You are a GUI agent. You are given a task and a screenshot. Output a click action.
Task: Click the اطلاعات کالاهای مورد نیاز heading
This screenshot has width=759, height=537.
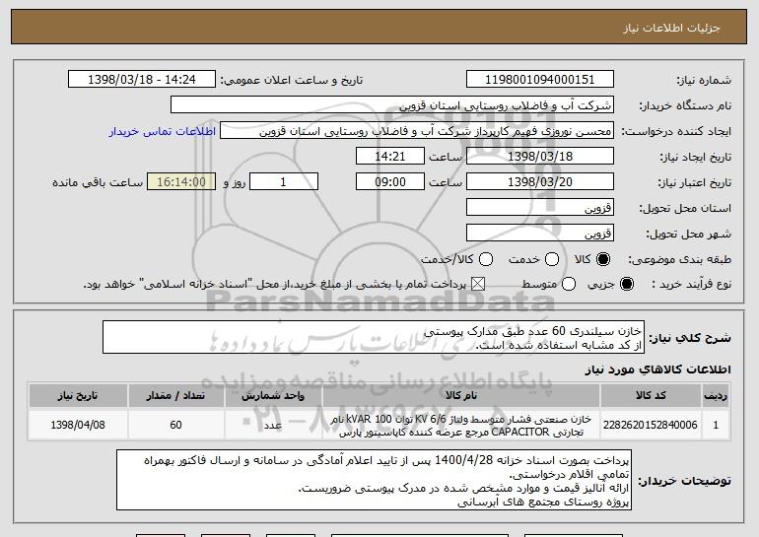tap(657, 369)
